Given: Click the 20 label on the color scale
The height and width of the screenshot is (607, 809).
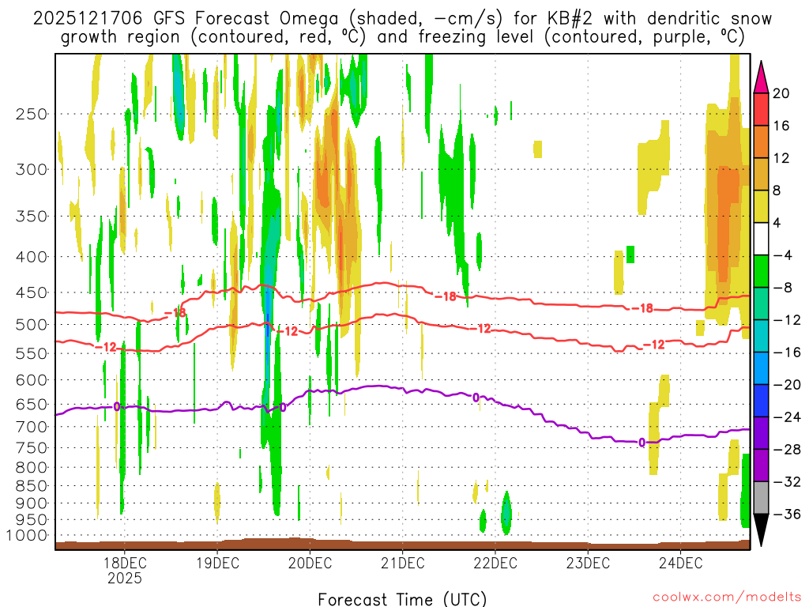Looking at the screenshot, I should [781, 93].
